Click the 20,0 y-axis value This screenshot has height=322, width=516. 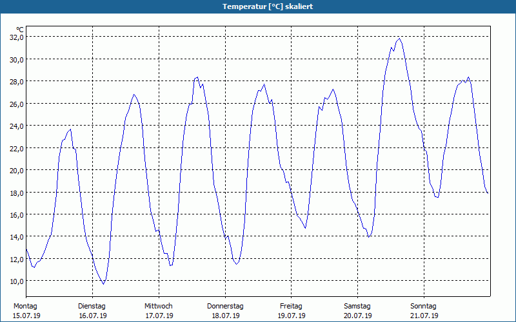click(x=17, y=171)
